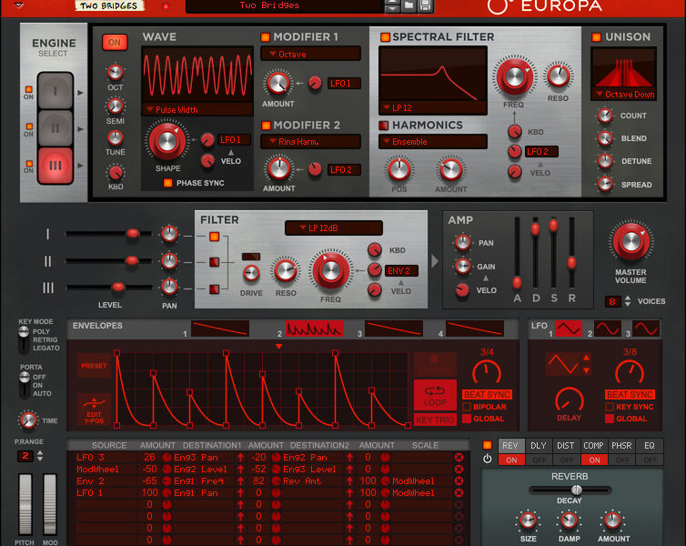Click the effects power icon
Image resolution: width=686 pixels, height=546 pixels.
[488, 459]
